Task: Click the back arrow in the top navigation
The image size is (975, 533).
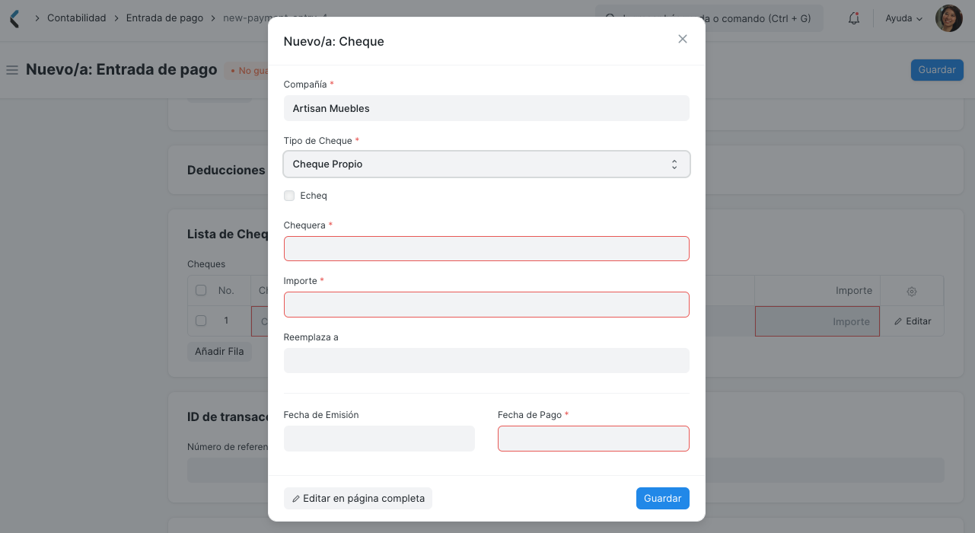Action: point(13,18)
